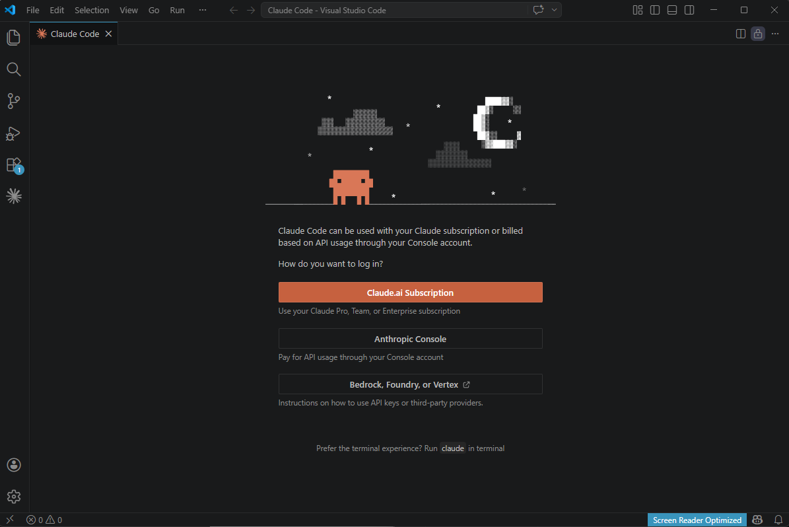Click the orange Claude mascot illustration
Viewport: 789px width, 527px height.
[351, 188]
